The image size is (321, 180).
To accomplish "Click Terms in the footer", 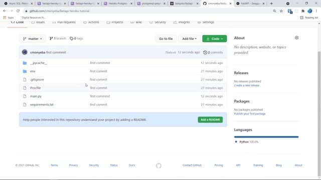I will (54, 165).
